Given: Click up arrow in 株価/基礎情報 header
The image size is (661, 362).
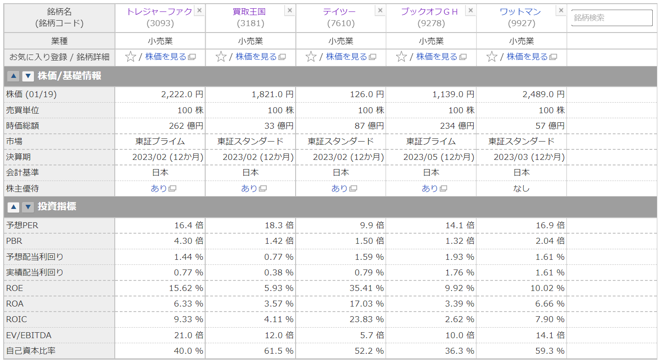Looking at the screenshot, I should [13, 77].
